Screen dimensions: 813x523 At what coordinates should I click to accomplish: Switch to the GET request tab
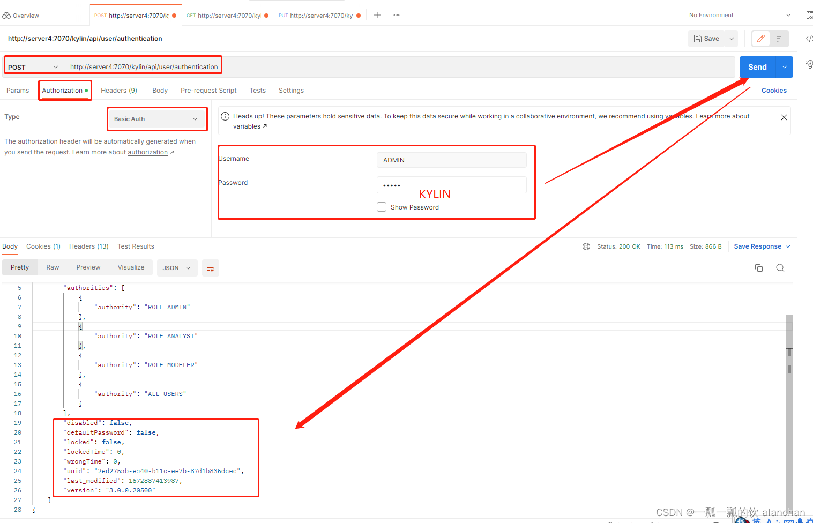click(227, 16)
